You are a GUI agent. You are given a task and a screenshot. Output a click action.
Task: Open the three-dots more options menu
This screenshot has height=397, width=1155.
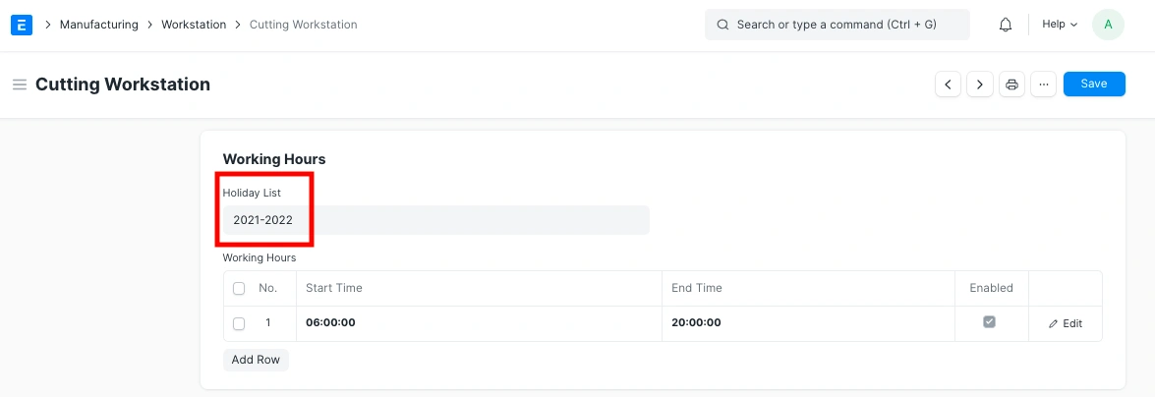tap(1044, 85)
